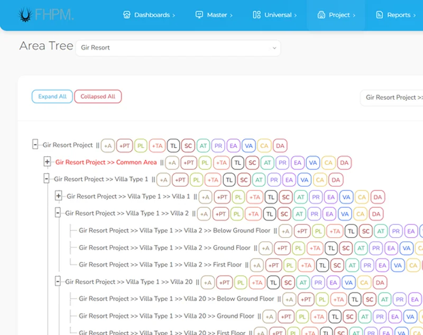423x335 pixels.
Task: Expand the Common Area tree node
Action: click(47, 162)
